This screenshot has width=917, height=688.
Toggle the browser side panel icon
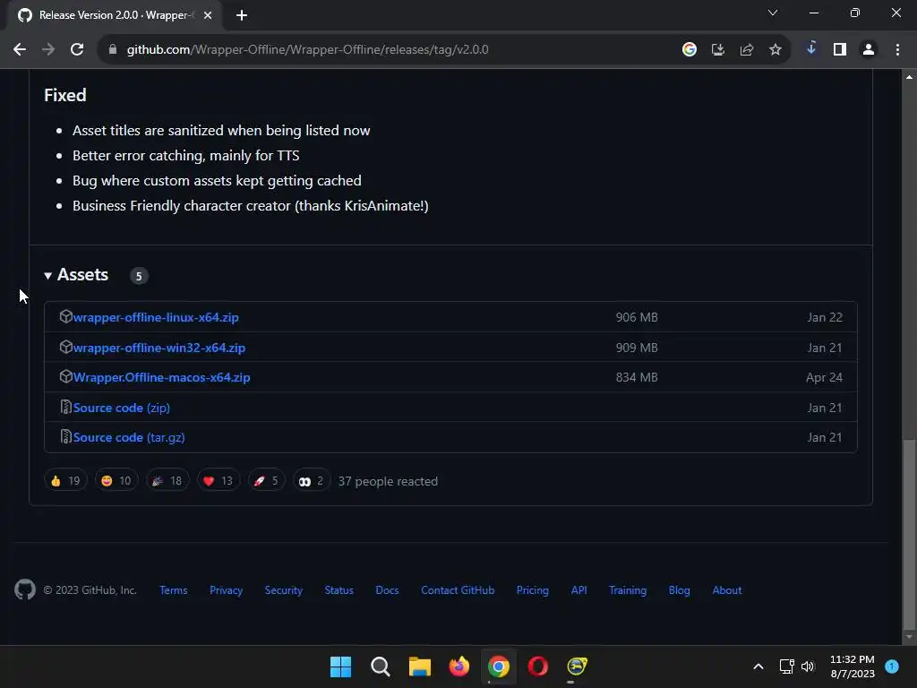pyautogui.click(x=840, y=50)
